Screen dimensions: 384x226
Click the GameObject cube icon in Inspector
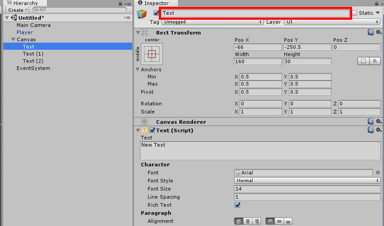point(142,14)
